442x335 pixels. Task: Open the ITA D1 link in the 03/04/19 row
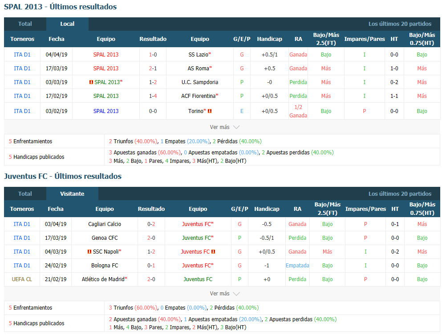pos(22,224)
